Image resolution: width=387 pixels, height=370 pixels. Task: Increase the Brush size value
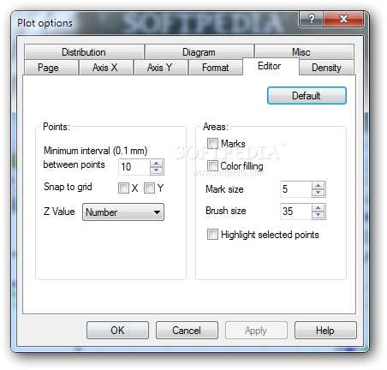click(319, 208)
